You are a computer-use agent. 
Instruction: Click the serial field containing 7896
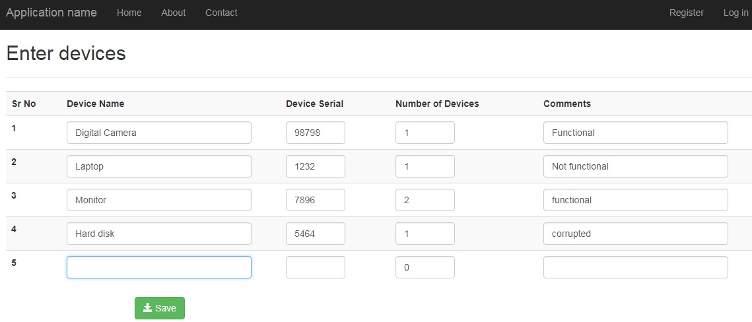(x=316, y=200)
